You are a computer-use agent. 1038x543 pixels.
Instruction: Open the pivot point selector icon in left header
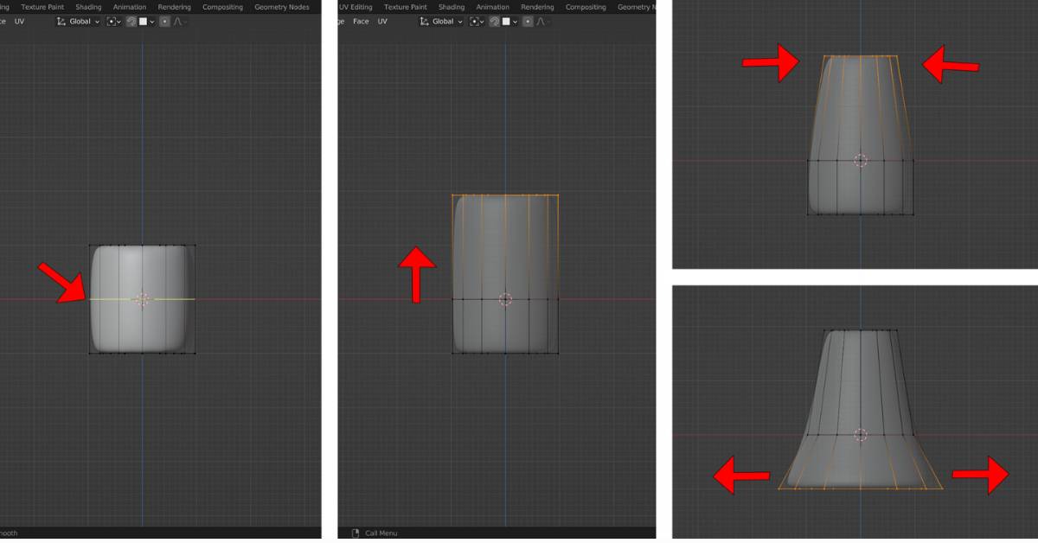tap(111, 22)
